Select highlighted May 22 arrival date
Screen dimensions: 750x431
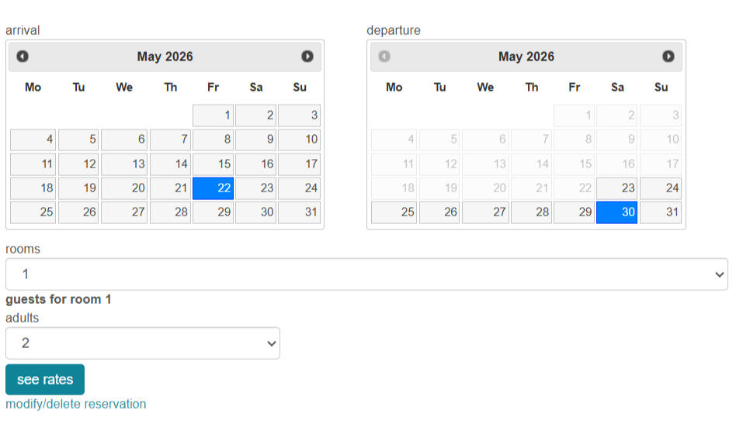pos(214,188)
